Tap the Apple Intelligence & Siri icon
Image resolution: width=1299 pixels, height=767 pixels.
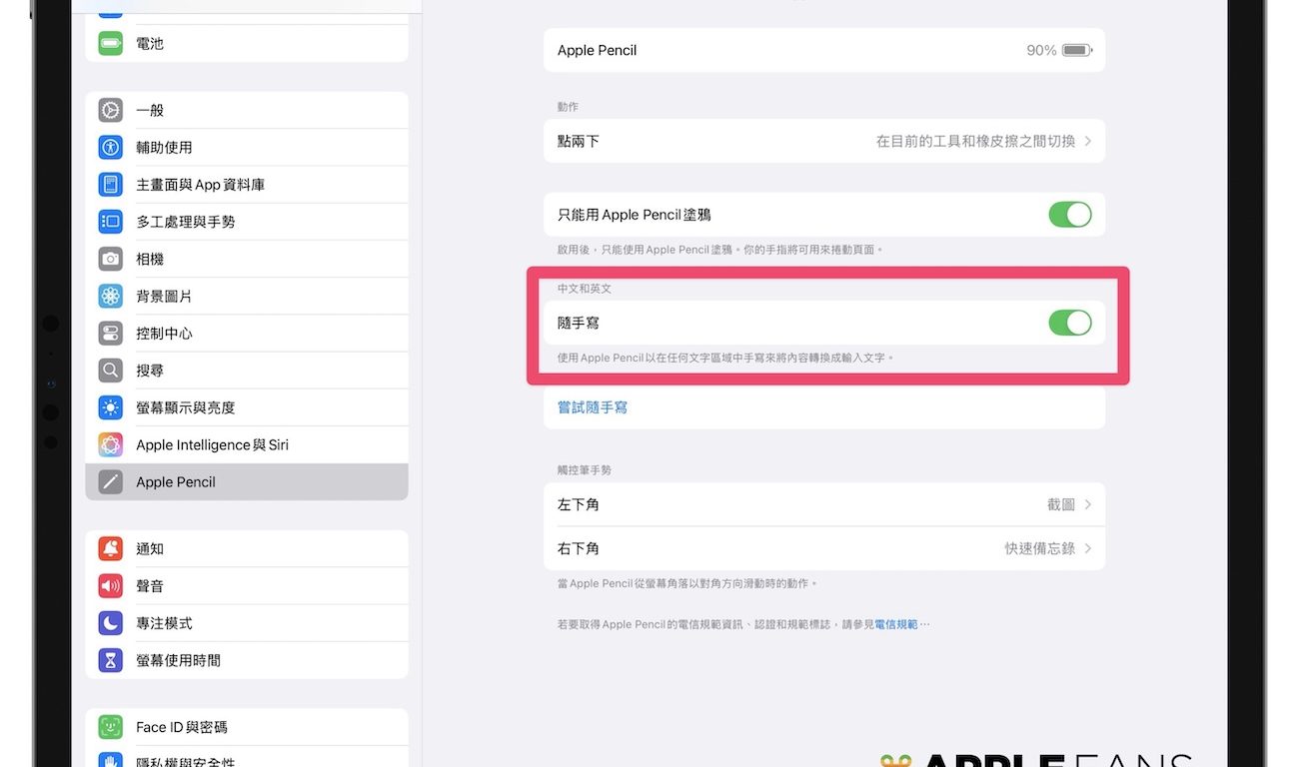111,445
